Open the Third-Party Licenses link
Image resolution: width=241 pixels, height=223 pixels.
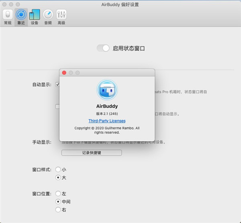point(107,121)
